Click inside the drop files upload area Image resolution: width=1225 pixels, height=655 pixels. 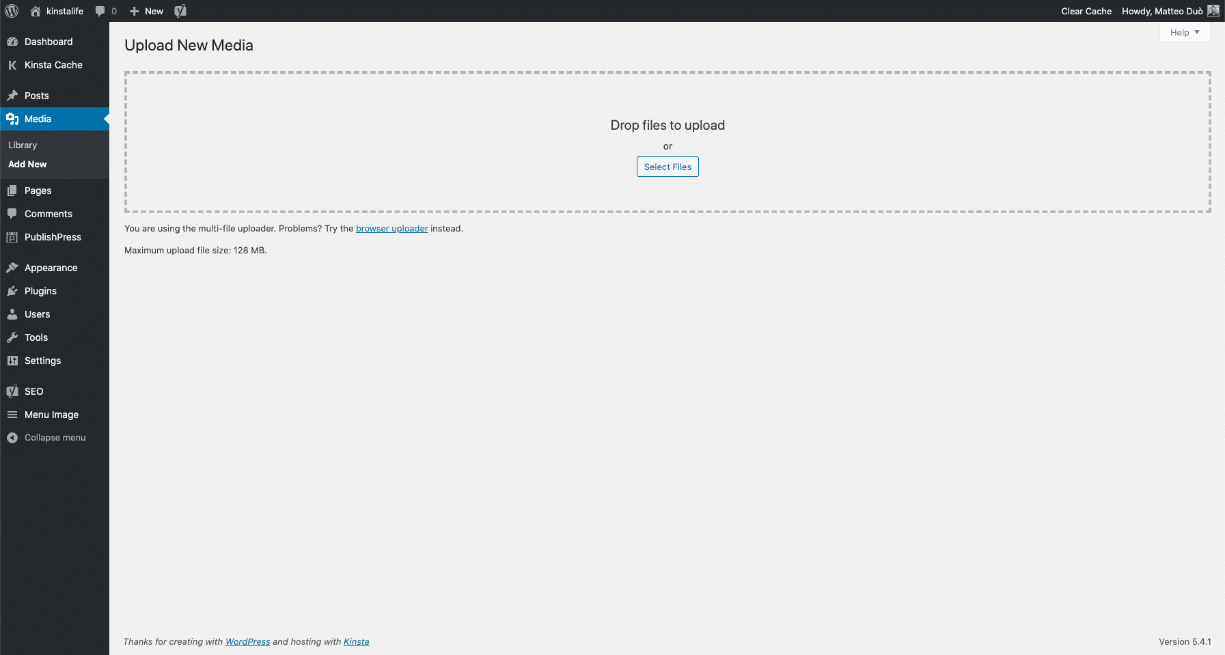(x=667, y=141)
